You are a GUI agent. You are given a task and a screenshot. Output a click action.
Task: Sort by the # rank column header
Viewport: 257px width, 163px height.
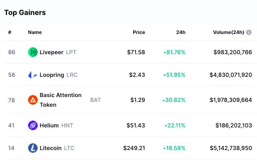(10, 32)
